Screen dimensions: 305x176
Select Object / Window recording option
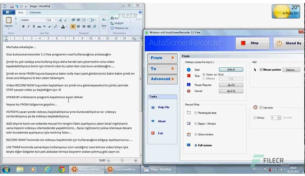[x=196, y=124]
